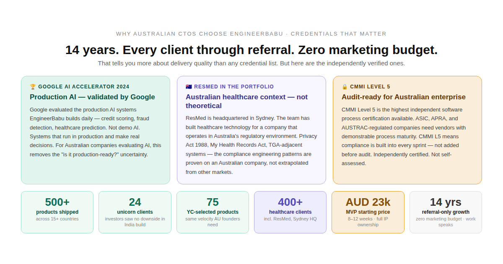Click caption "investors saw no downside in India build"
This screenshot has height=264, width=503.
click(135, 222)
